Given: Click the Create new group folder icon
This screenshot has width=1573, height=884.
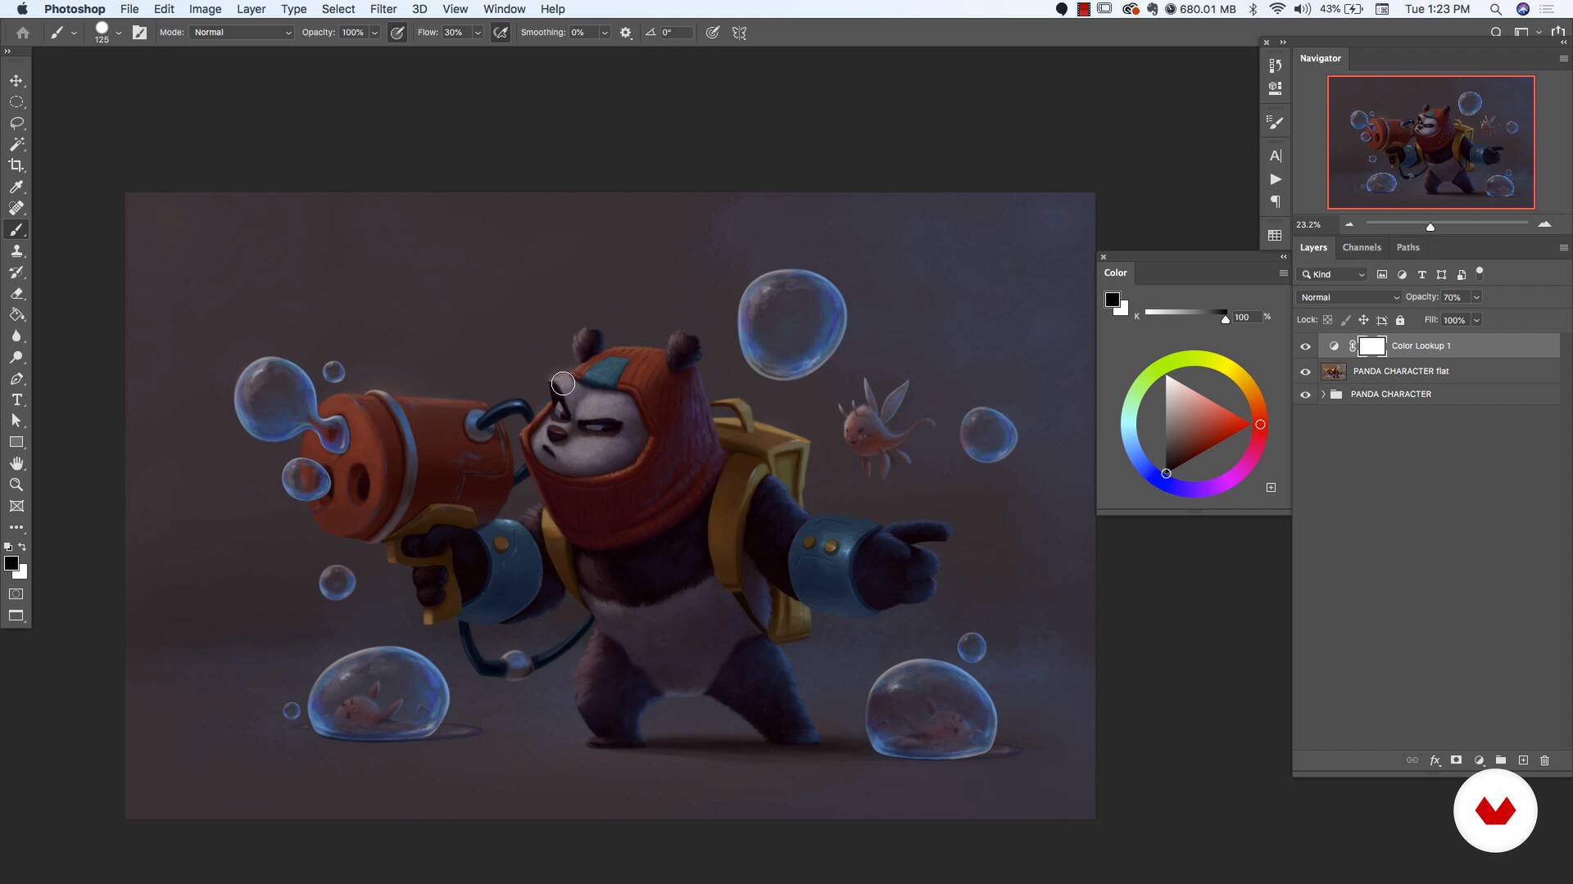Looking at the screenshot, I should [x=1501, y=760].
